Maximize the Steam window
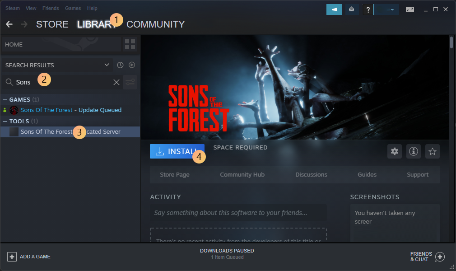The image size is (456, 271). (x=435, y=9)
